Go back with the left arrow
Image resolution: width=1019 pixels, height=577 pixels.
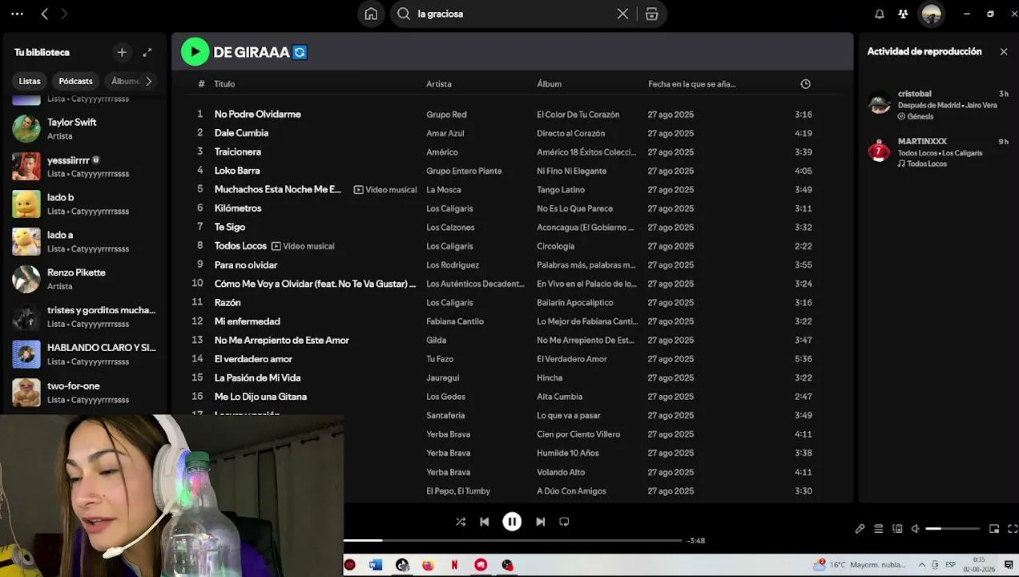(45, 14)
